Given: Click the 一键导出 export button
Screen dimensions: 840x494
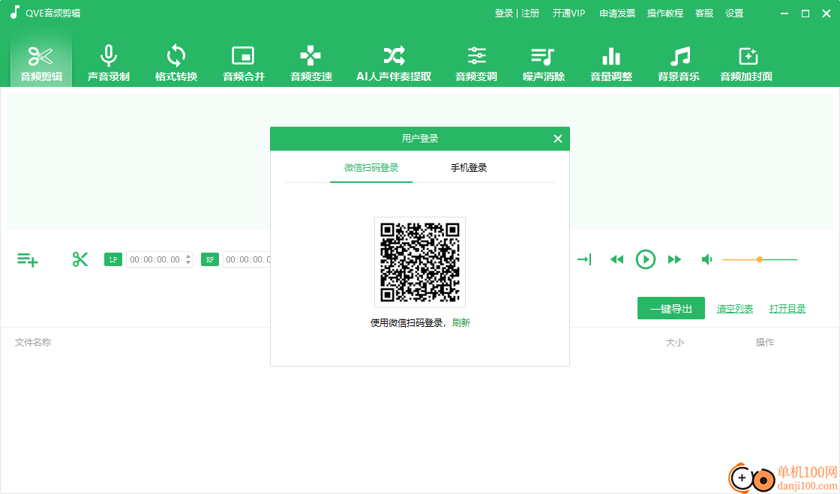Looking at the screenshot, I should click(670, 308).
